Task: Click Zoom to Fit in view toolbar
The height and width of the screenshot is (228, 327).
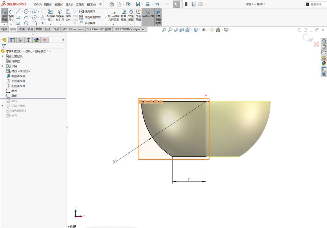Action: pyautogui.click(x=164, y=30)
